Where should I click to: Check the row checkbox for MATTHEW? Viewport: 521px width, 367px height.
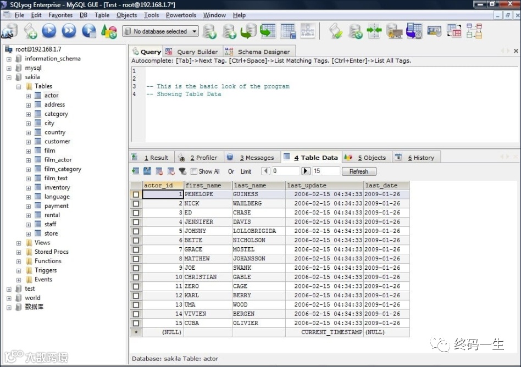point(136,259)
